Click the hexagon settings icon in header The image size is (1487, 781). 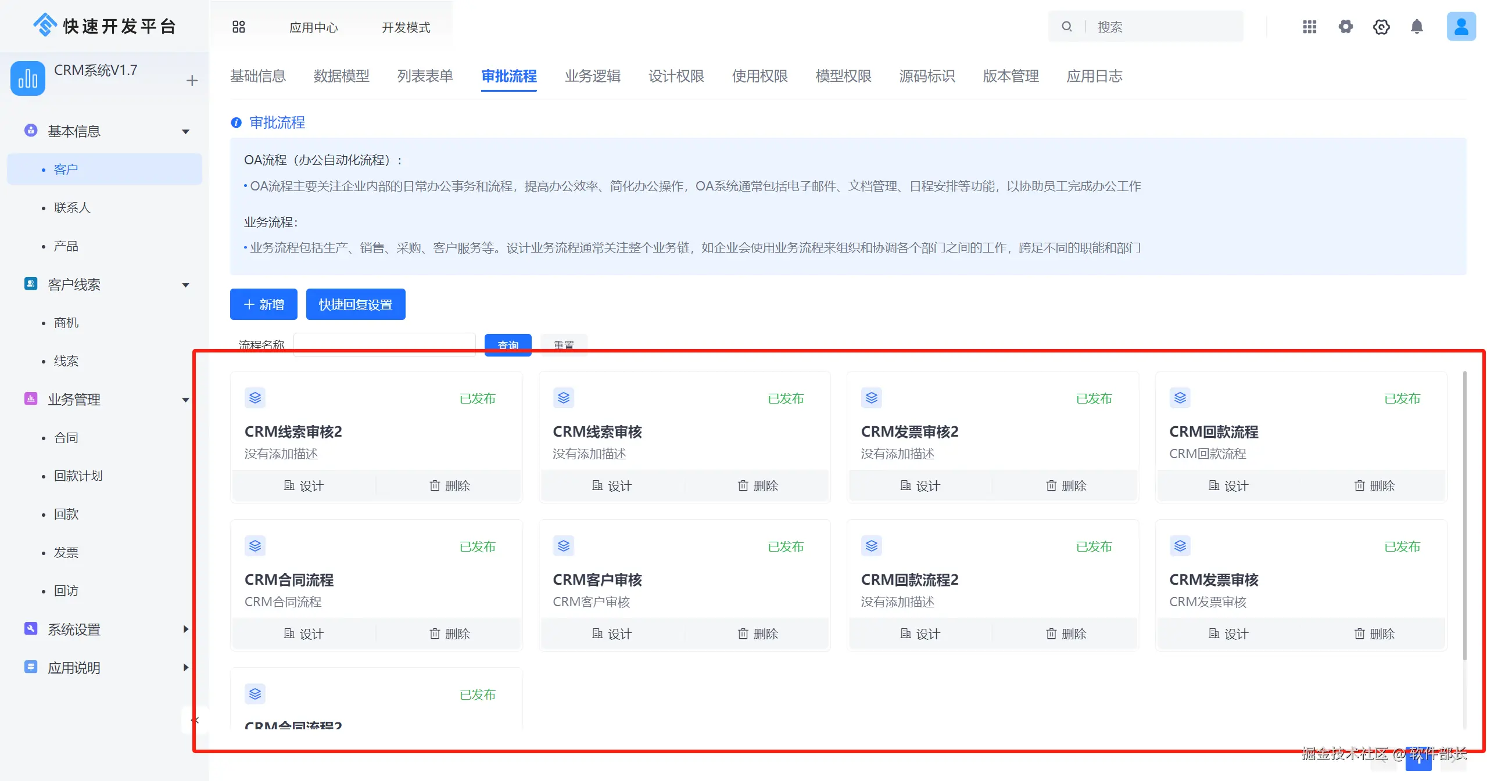tap(1381, 27)
